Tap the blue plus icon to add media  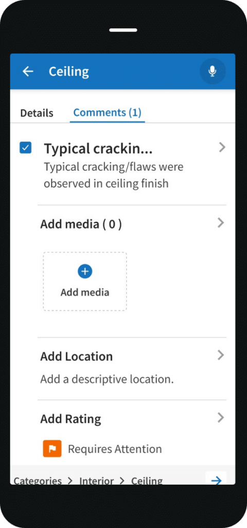pyautogui.click(x=85, y=271)
